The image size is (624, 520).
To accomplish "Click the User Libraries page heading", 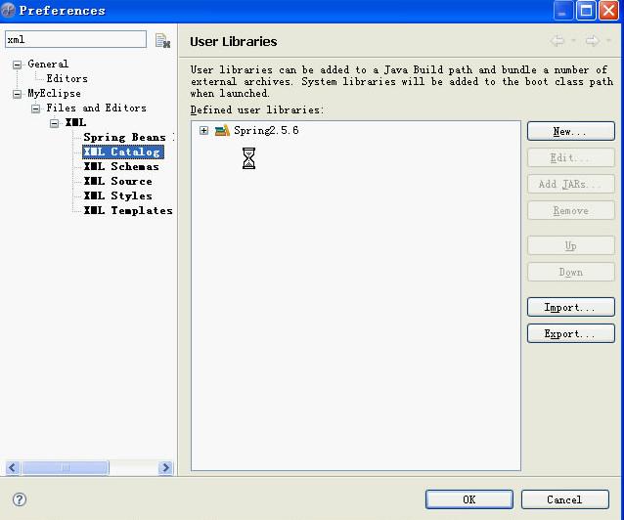I will [x=233, y=41].
